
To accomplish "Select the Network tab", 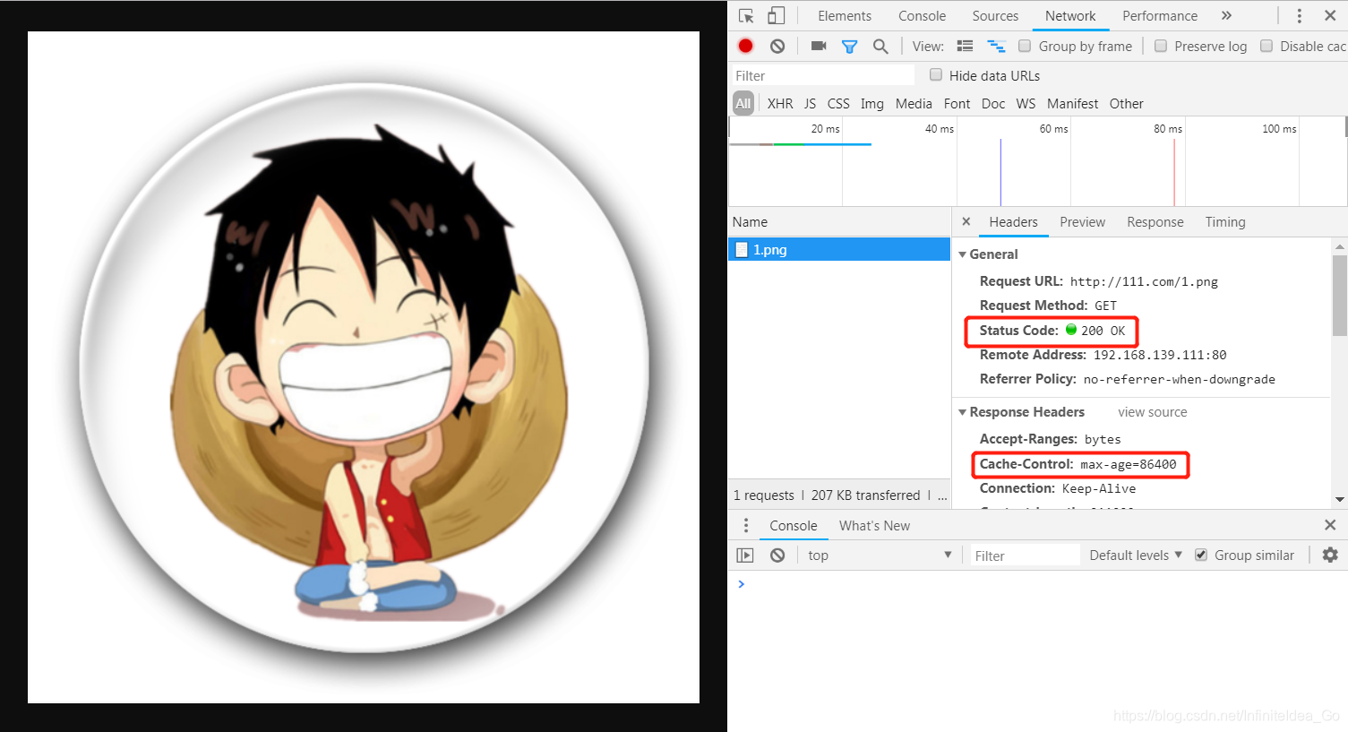I will [1070, 16].
